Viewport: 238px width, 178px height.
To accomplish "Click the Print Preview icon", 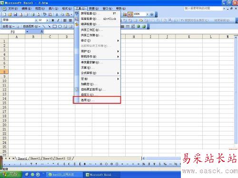I will coord(38,15).
